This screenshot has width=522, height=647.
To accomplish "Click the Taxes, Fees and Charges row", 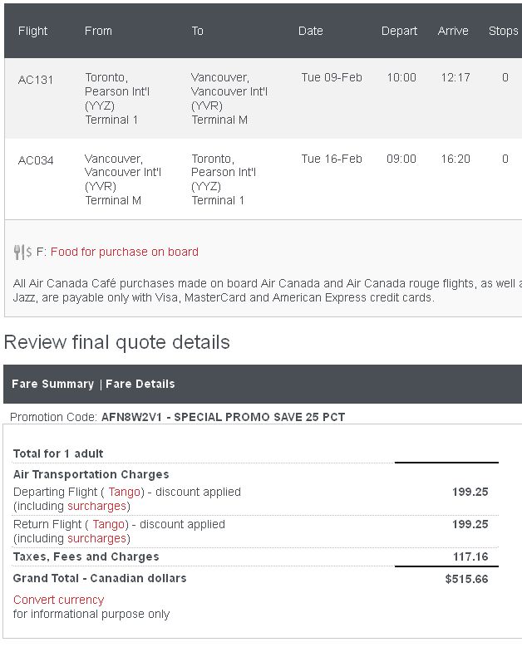I will coord(251,556).
